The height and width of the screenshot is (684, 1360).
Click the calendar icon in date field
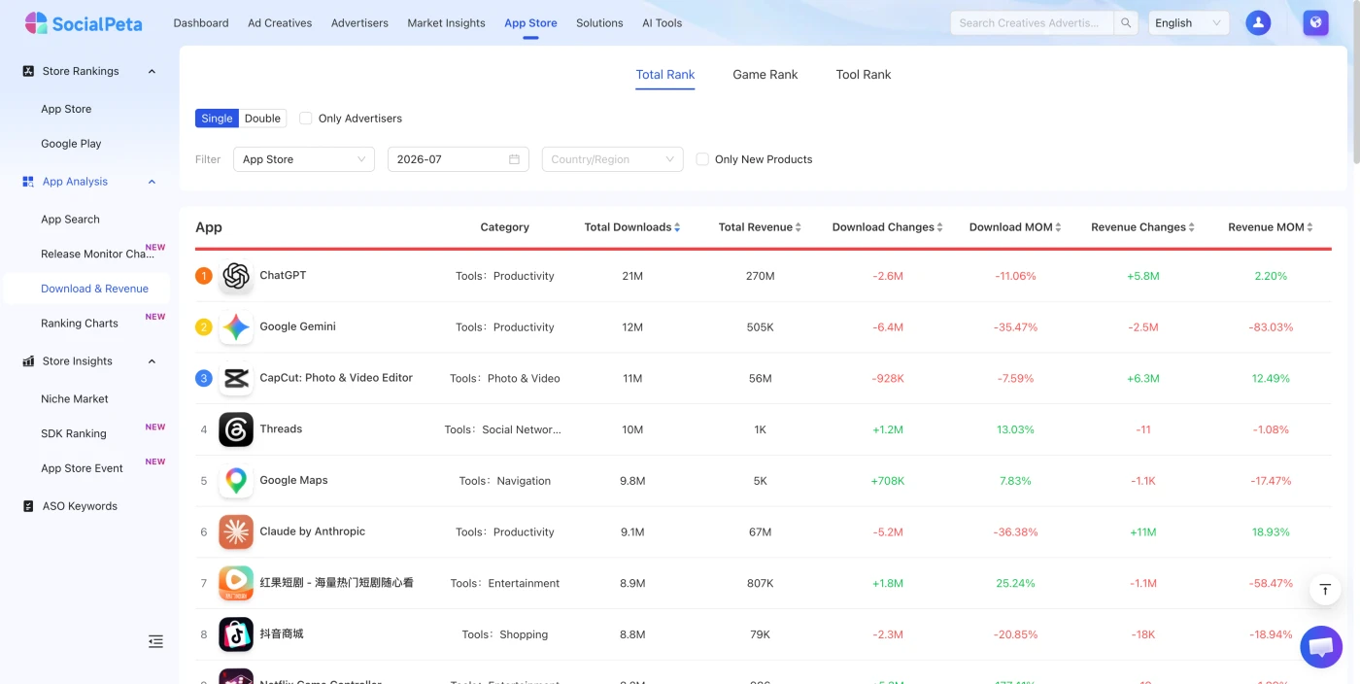pyautogui.click(x=514, y=159)
